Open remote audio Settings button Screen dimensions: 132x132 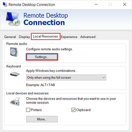point(42,57)
